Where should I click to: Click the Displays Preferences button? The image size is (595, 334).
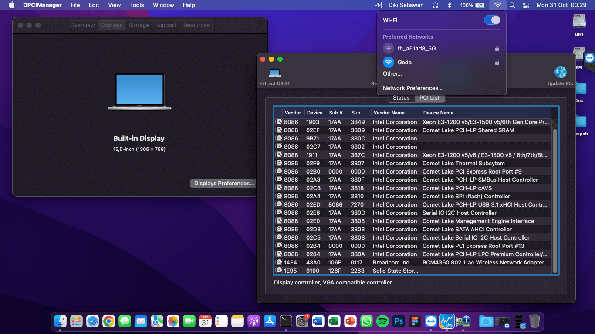point(223,184)
